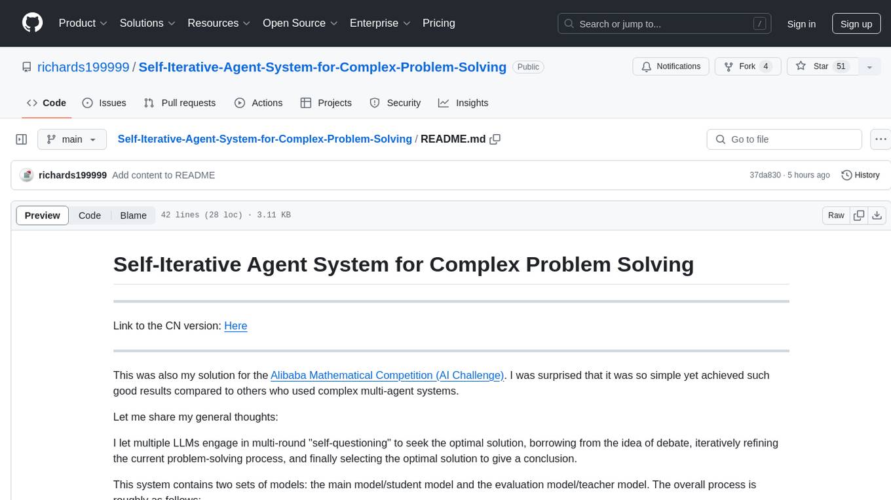The image size is (891, 500).
Task: Open the CN version Here link
Action: click(236, 326)
